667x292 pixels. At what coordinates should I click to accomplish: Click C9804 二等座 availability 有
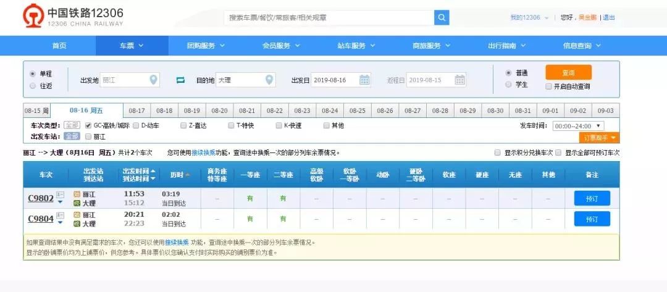[283, 219]
